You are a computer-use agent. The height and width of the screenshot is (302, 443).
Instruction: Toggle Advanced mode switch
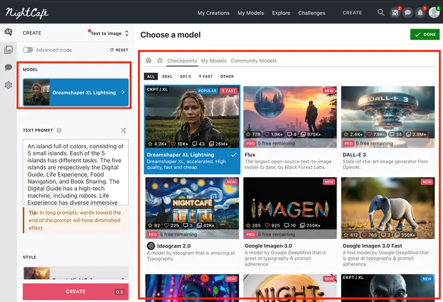pos(28,50)
